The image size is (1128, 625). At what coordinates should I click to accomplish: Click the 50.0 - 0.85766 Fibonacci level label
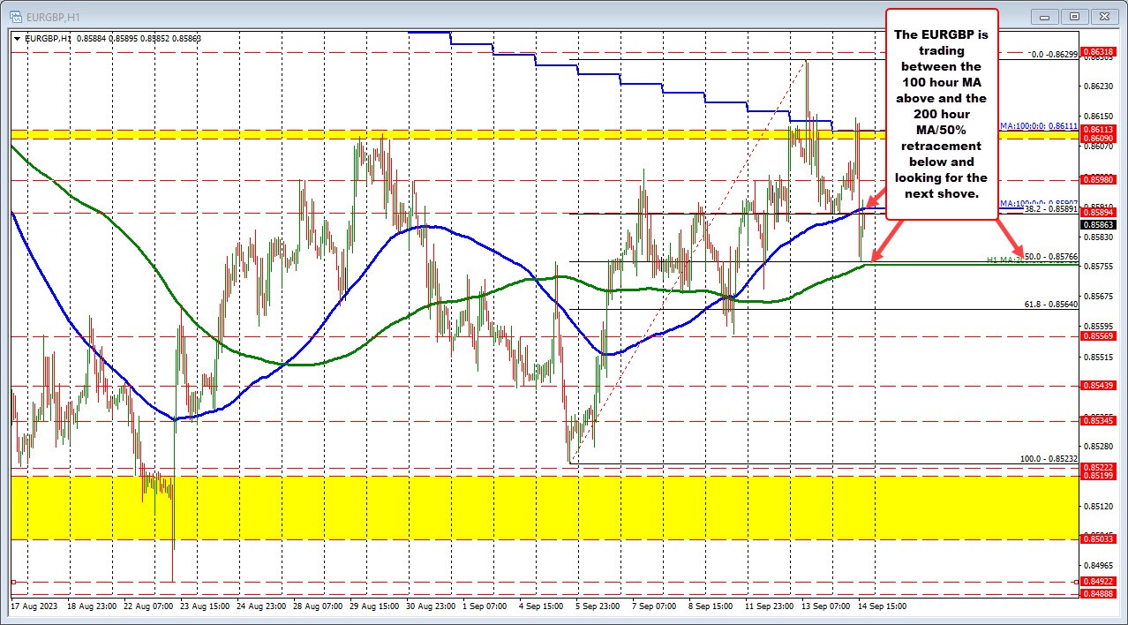tap(1052, 256)
